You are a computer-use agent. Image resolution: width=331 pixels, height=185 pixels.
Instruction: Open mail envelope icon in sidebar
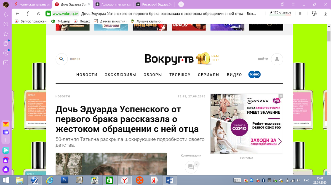6,124
